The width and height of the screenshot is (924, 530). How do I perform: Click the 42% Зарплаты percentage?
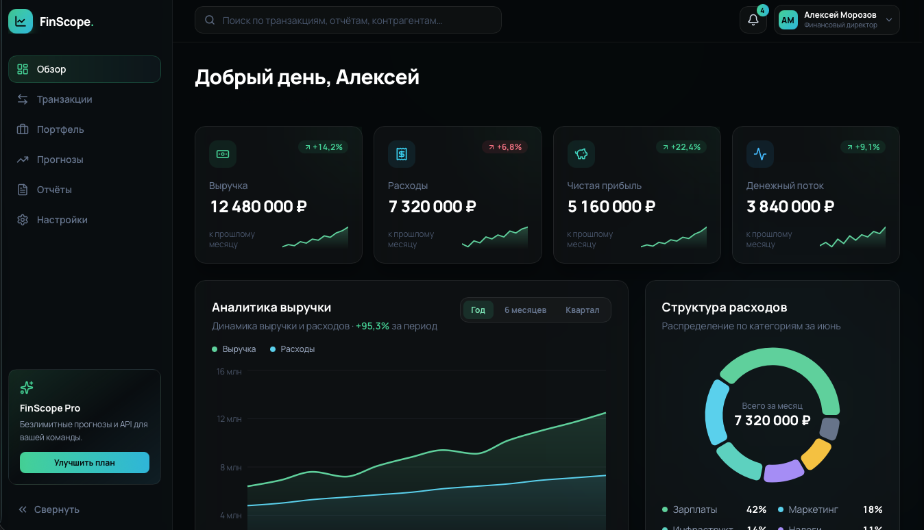tap(757, 509)
